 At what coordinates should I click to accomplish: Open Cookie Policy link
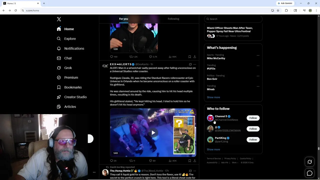point(245,158)
